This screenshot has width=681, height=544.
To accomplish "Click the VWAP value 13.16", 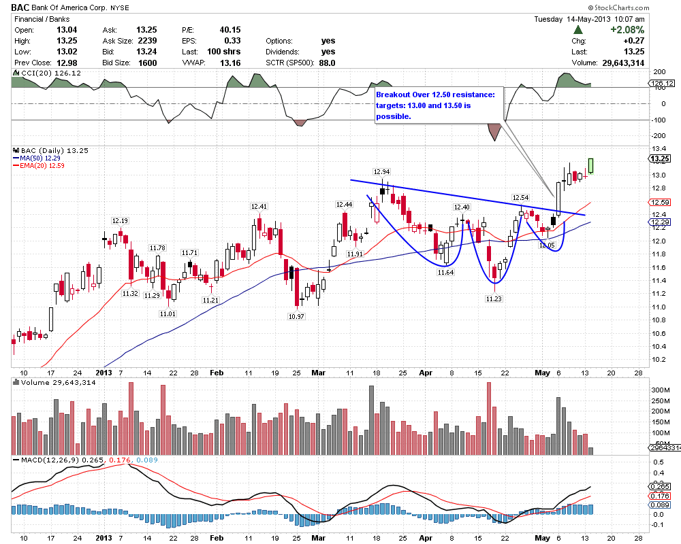I will pos(230,63).
